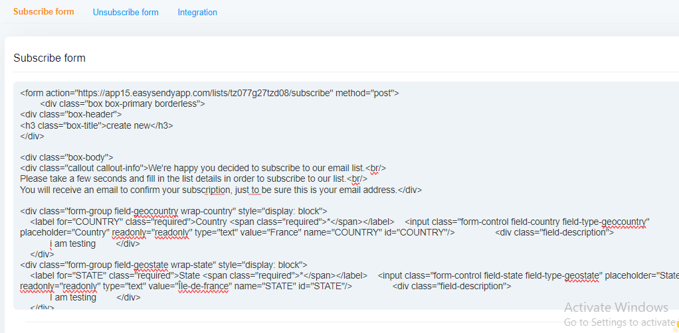The image size is (679, 333).
Task: Click the "box-header" div line in code
Action: point(70,115)
